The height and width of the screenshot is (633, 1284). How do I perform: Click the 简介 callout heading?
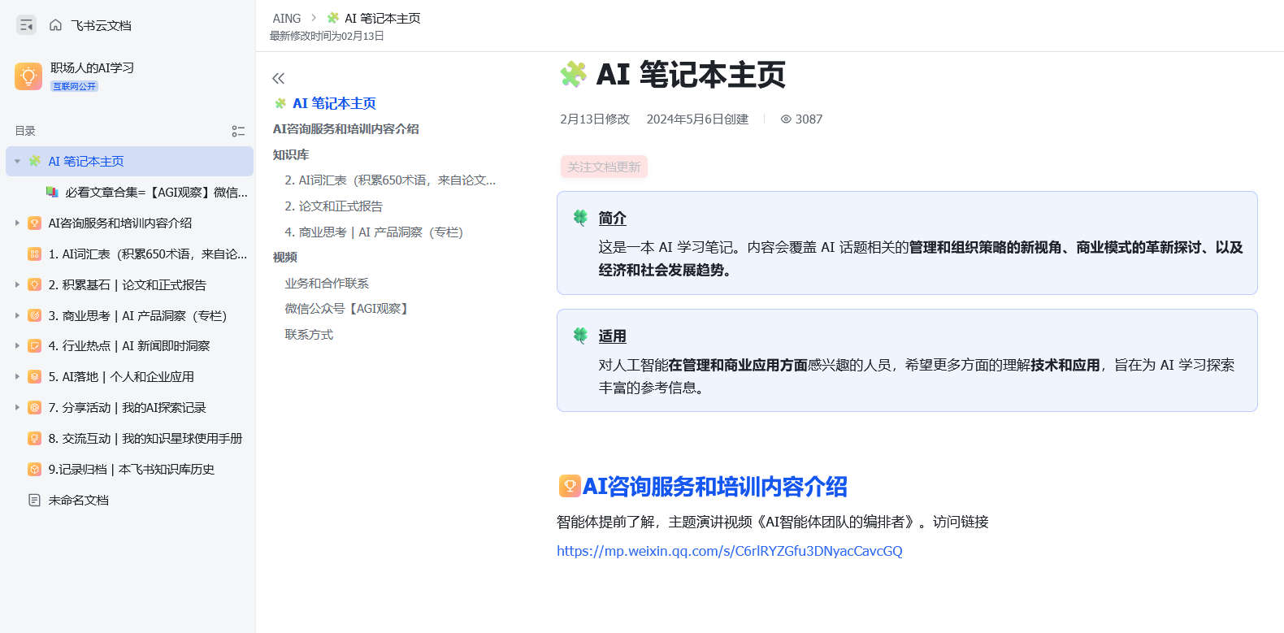(x=613, y=218)
